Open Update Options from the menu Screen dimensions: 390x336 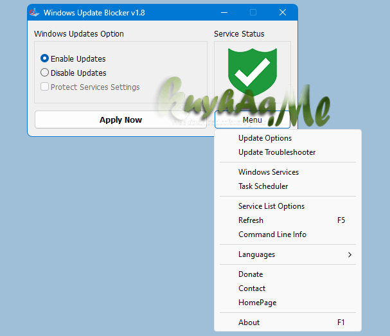click(288, 138)
